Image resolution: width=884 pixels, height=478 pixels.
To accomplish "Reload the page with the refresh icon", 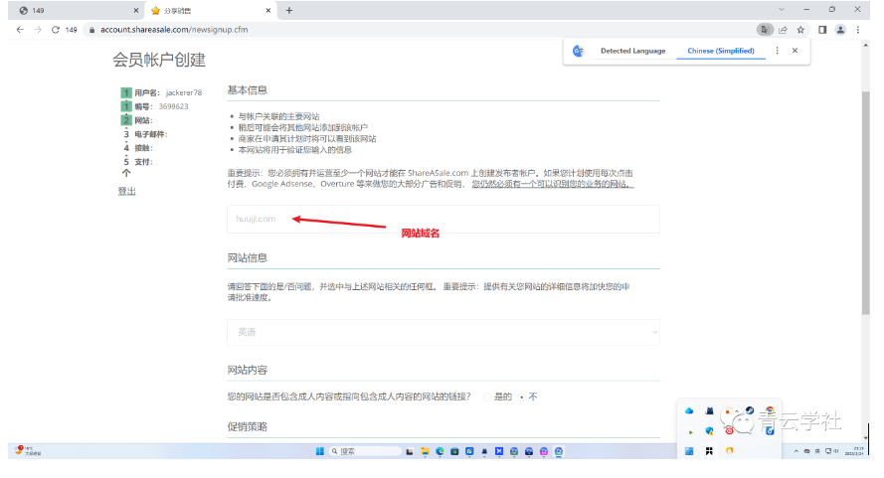I will click(x=54, y=30).
